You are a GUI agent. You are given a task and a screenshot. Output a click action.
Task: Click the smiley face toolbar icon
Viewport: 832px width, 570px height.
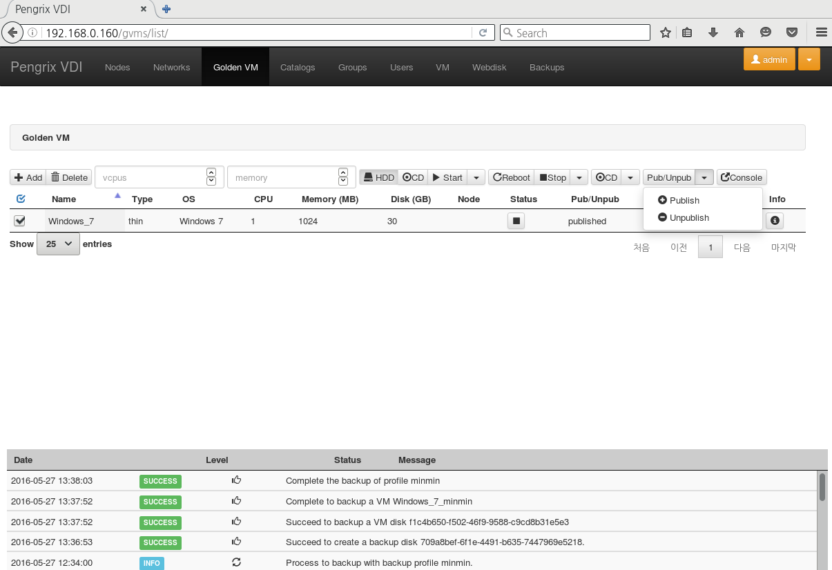[766, 32]
